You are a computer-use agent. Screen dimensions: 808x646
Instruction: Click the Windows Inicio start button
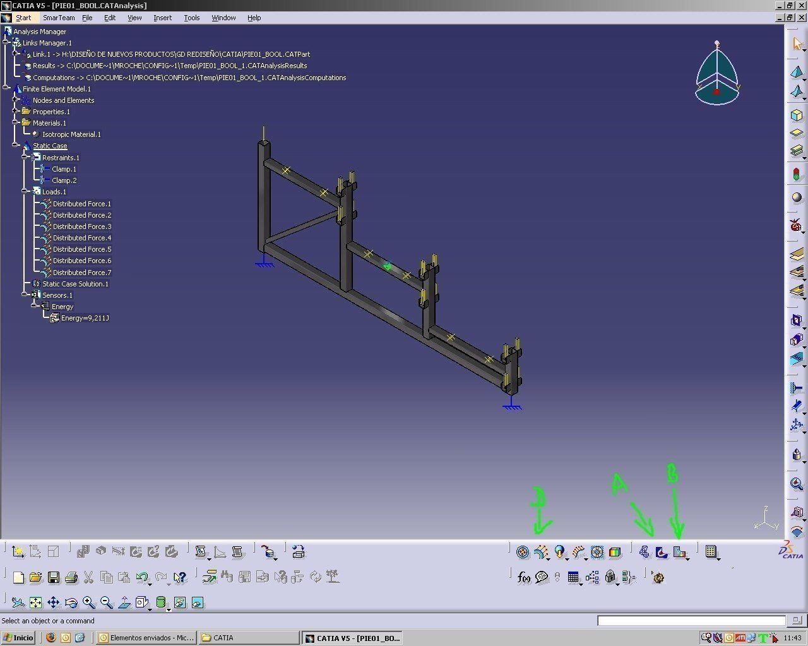[x=18, y=638]
